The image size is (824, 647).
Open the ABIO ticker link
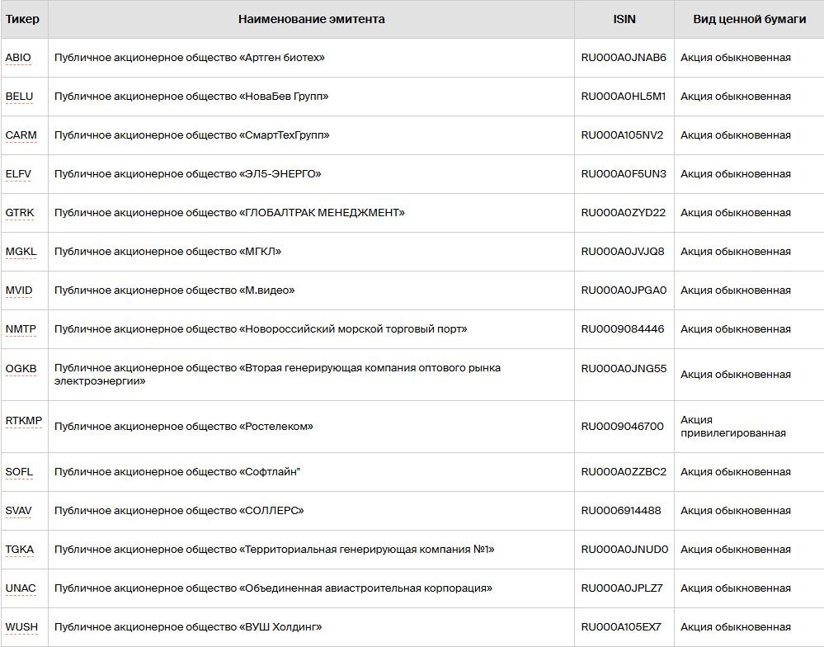click(x=18, y=58)
